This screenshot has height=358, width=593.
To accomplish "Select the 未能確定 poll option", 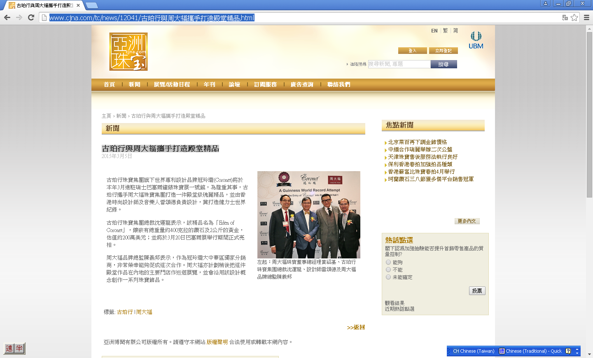I will click(x=388, y=277).
